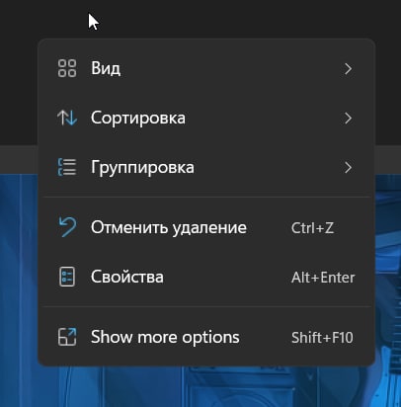Open Свойства from the context menu
This screenshot has height=407, width=401.
206,277
